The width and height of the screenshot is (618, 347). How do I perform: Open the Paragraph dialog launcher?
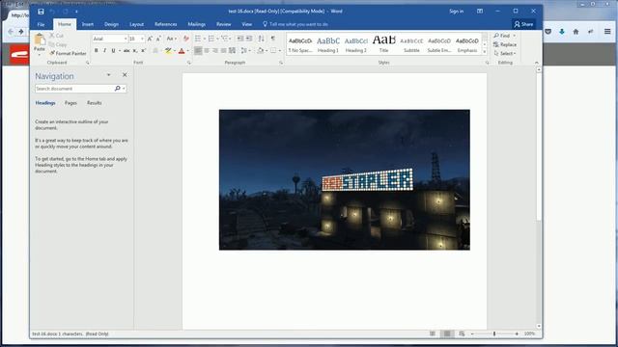[x=281, y=63]
